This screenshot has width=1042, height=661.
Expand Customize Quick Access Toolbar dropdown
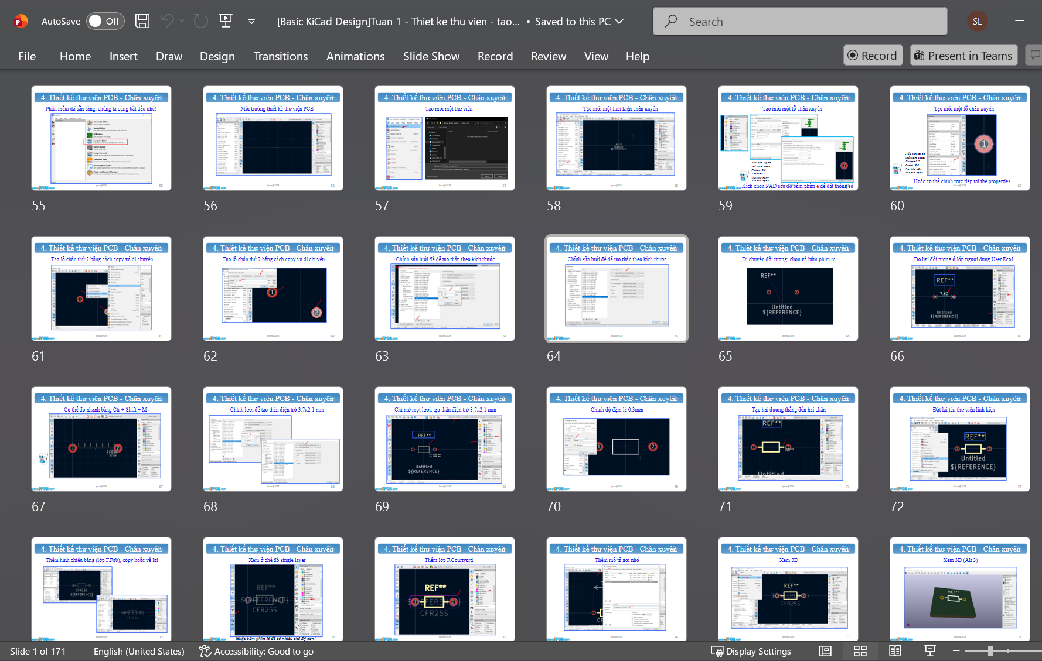(x=251, y=22)
